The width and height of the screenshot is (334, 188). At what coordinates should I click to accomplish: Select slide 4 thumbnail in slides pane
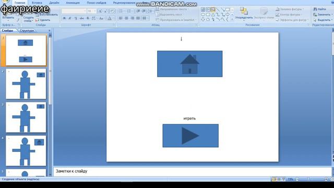click(26, 151)
